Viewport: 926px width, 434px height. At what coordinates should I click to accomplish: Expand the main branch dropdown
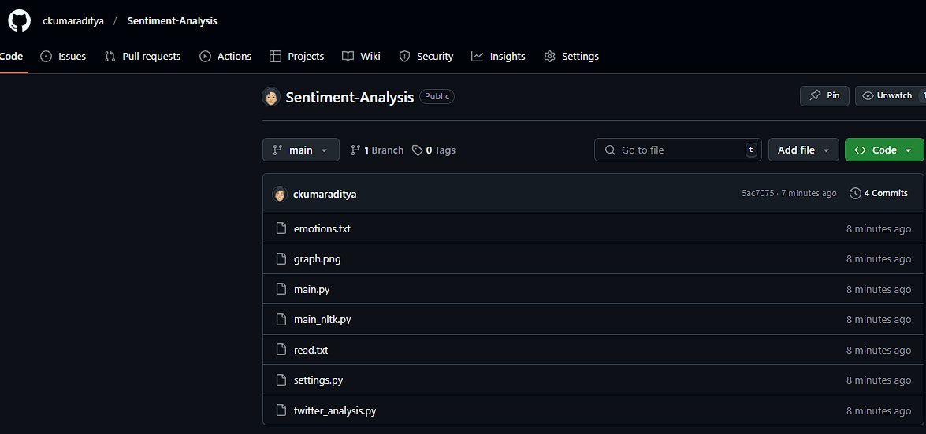click(300, 150)
